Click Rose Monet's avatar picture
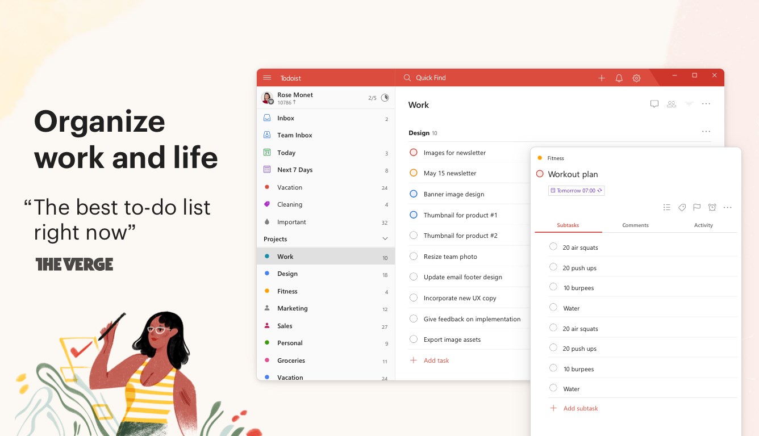The height and width of the screenshot is (436, 759). point(267,98)
